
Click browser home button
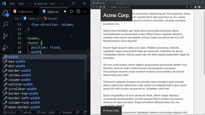(104, 7)
